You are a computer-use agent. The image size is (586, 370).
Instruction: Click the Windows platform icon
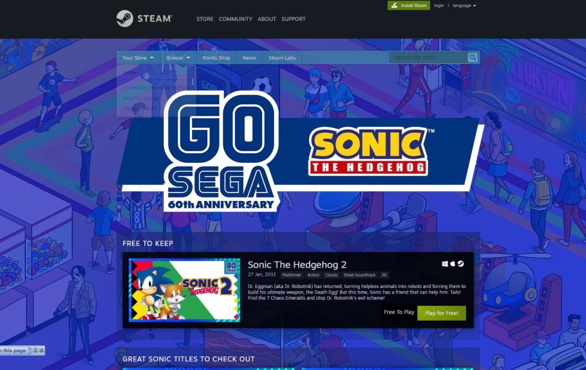[x=445, y=264]
